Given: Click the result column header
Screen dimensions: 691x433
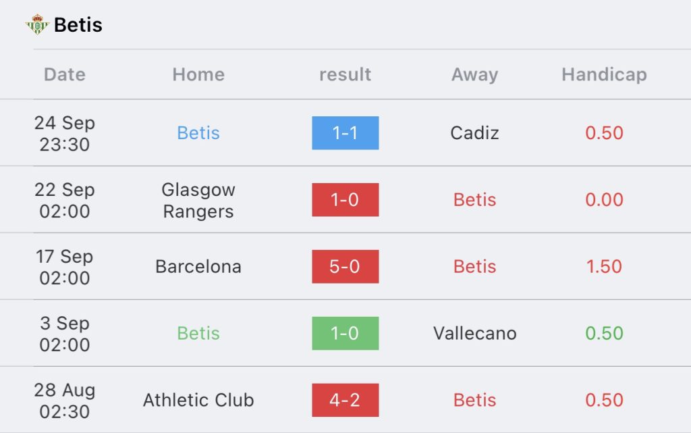Looking at the screenshot, I should click(345, 74).
